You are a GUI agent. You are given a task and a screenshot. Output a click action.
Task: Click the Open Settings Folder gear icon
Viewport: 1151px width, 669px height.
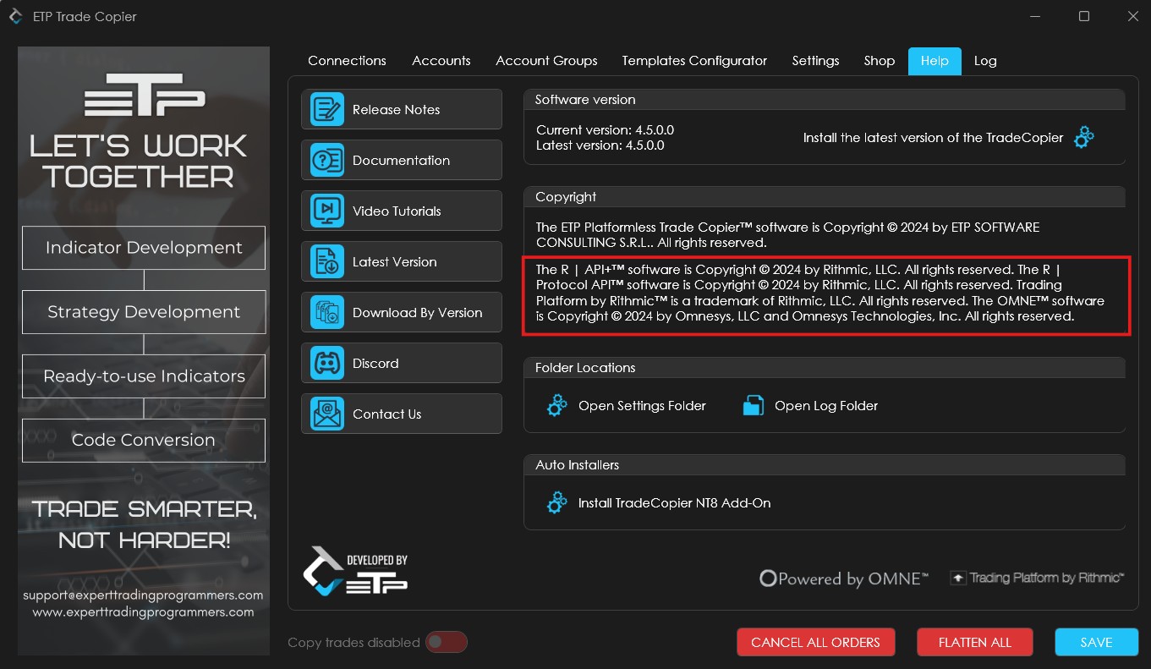tap(556, 405)
